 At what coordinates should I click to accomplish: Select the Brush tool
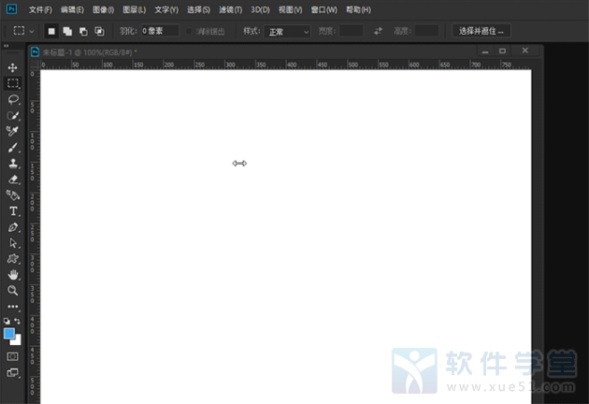coord(13,148)
